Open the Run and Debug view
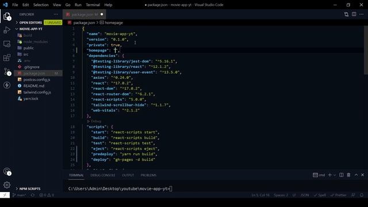 7,30
